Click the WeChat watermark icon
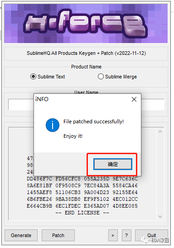 click(145, 240)
